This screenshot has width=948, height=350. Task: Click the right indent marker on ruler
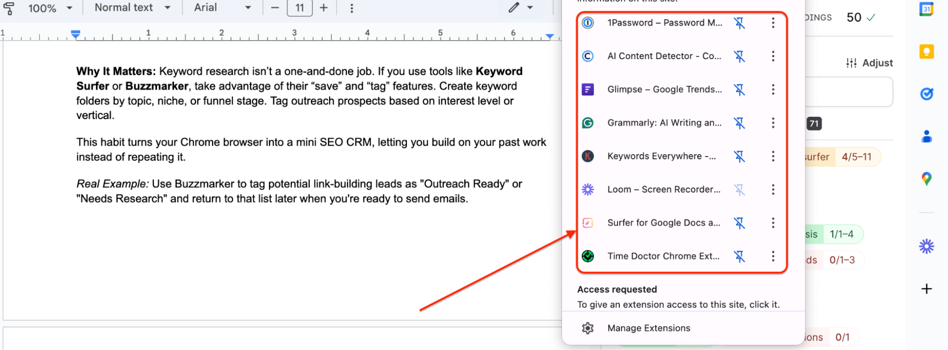tap(550, 36)
